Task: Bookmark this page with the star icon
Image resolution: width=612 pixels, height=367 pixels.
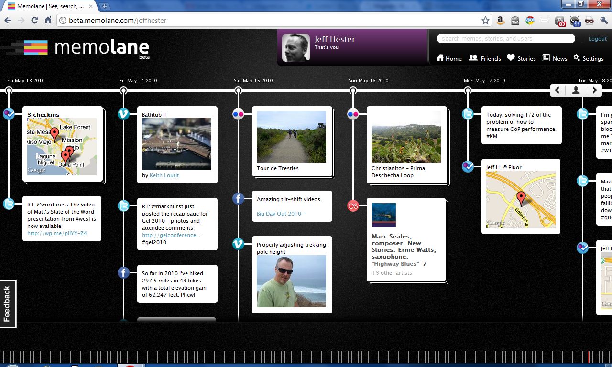Action: (x=485, y=21)
